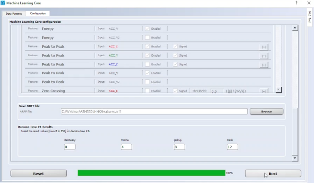
Task: Click the Machine Learning Core app icon
Action: pos(3,3)
